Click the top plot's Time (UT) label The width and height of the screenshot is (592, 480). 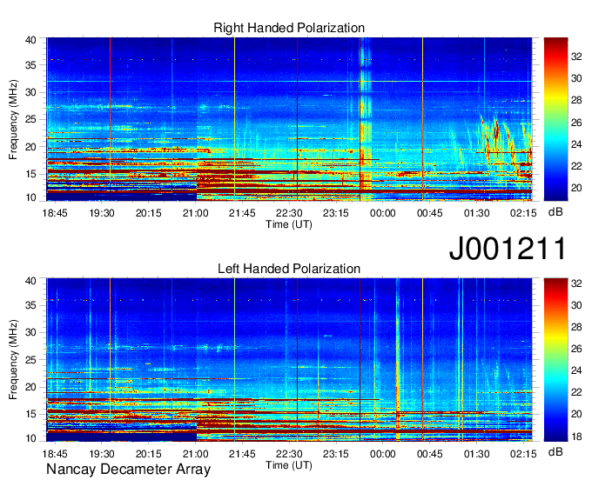(x=289, y=224)
